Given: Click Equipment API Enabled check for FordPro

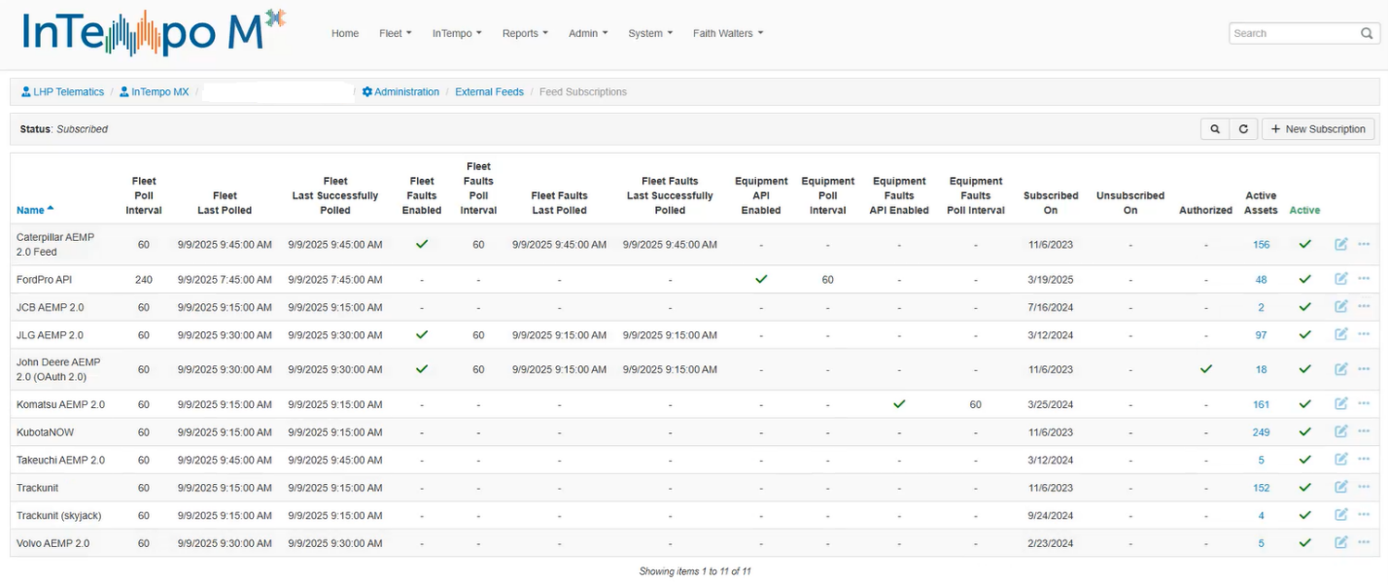Looking at the screenshot, I should [x=761, y=279].
